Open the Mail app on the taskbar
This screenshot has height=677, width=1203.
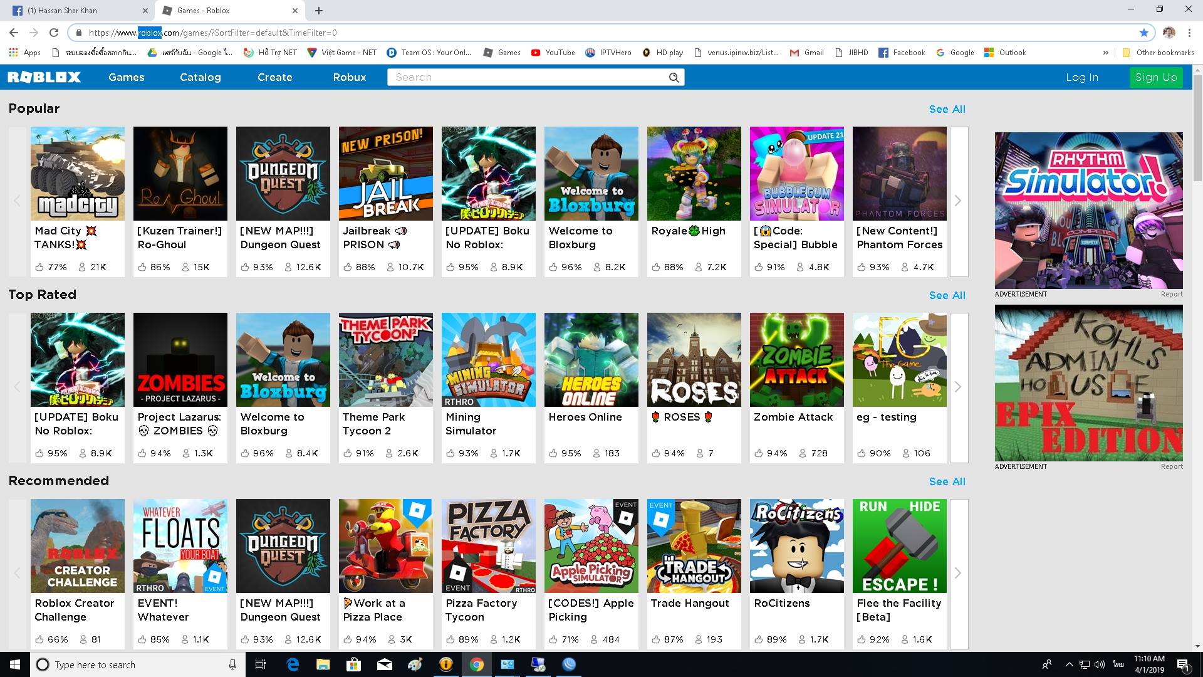pos(385,664)
